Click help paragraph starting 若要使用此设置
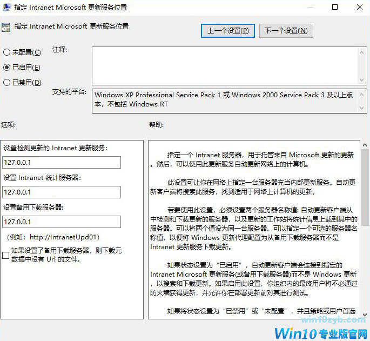 [x=254, y=229]
